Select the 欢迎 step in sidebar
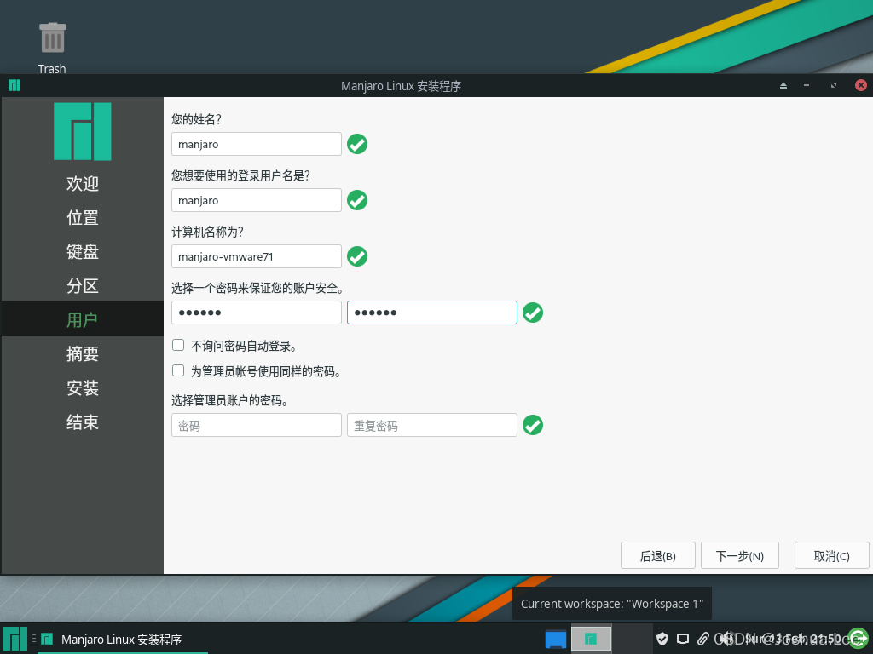This screenshot has height=654, width=873. (83, 184)
